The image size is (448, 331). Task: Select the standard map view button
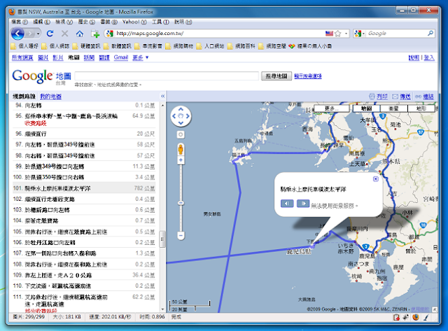(367, 108)
